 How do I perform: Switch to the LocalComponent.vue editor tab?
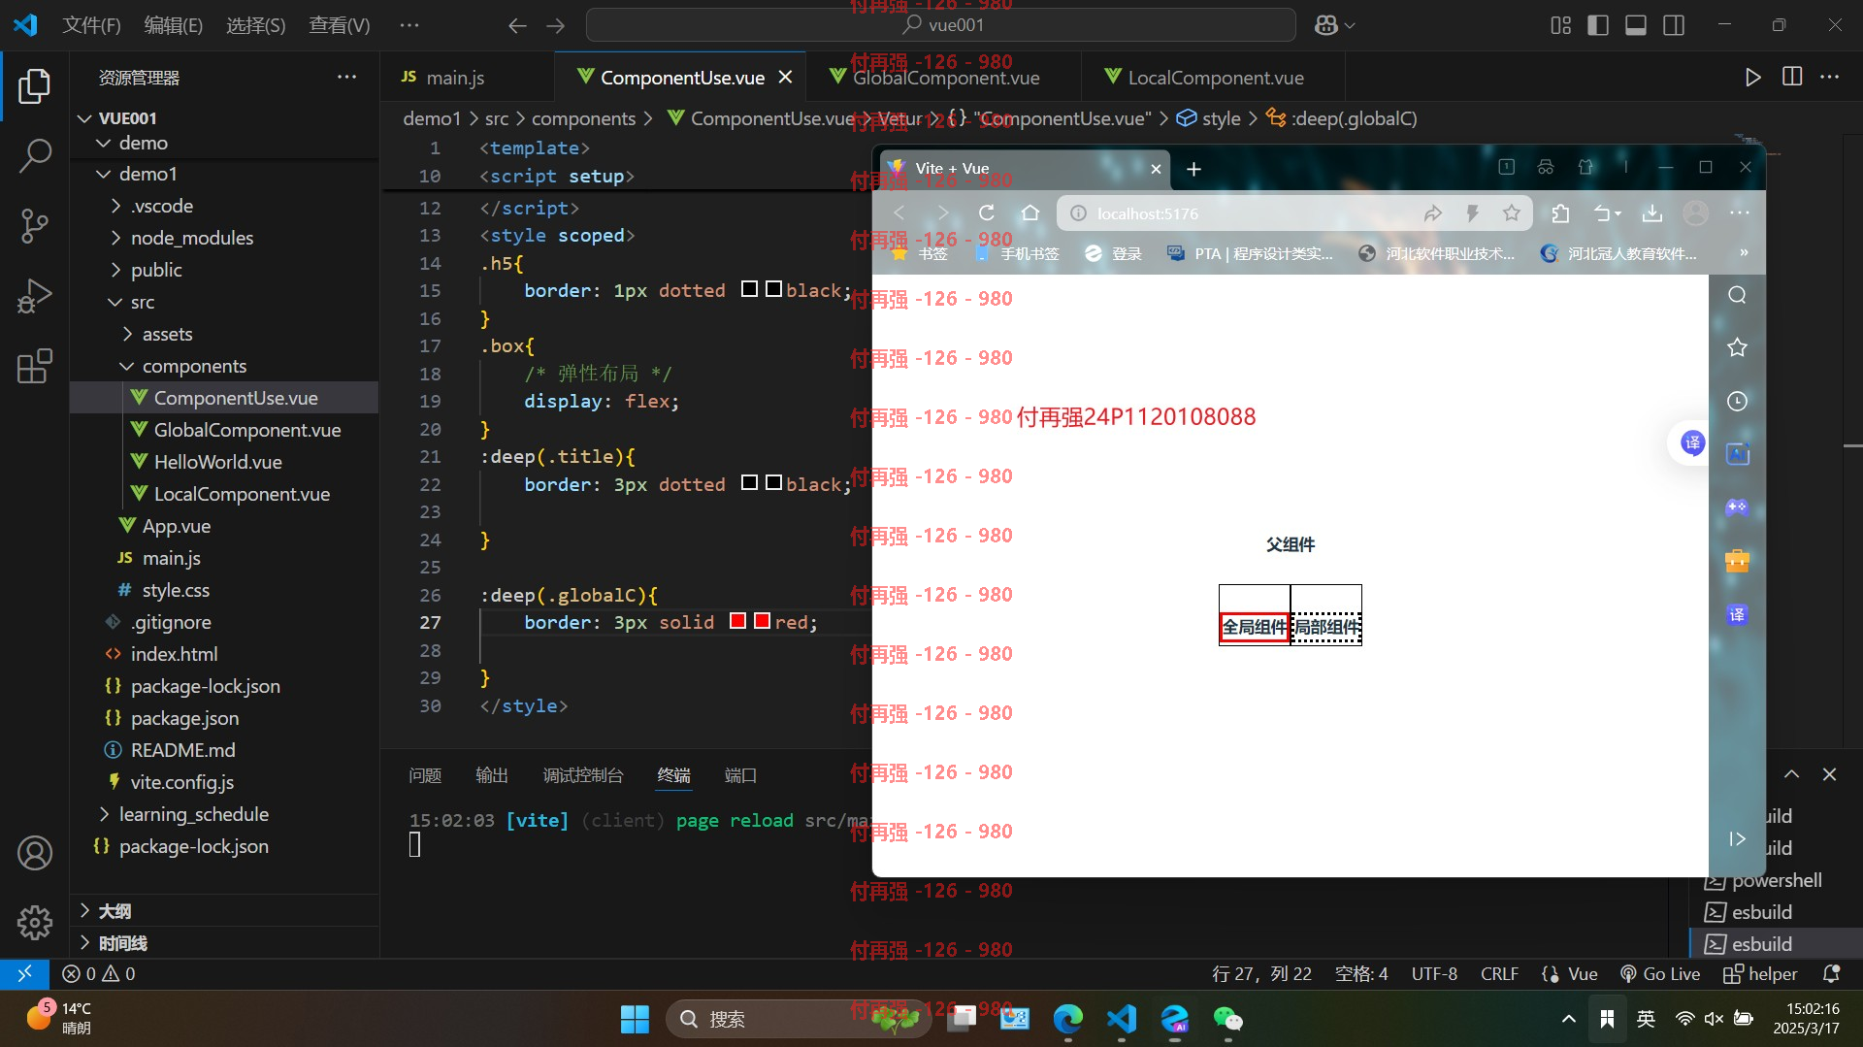click(1215, 78)
